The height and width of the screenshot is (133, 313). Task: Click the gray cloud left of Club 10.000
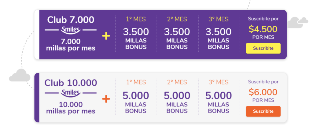tap(20, 75)
